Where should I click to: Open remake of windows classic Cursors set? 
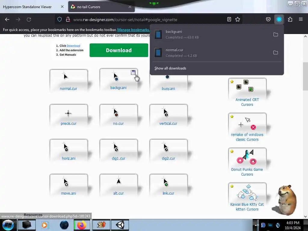247,137
